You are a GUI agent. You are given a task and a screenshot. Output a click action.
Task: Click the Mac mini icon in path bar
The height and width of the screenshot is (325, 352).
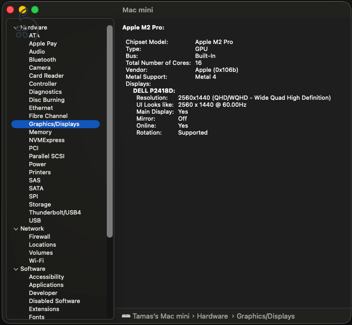pos(126,316)
